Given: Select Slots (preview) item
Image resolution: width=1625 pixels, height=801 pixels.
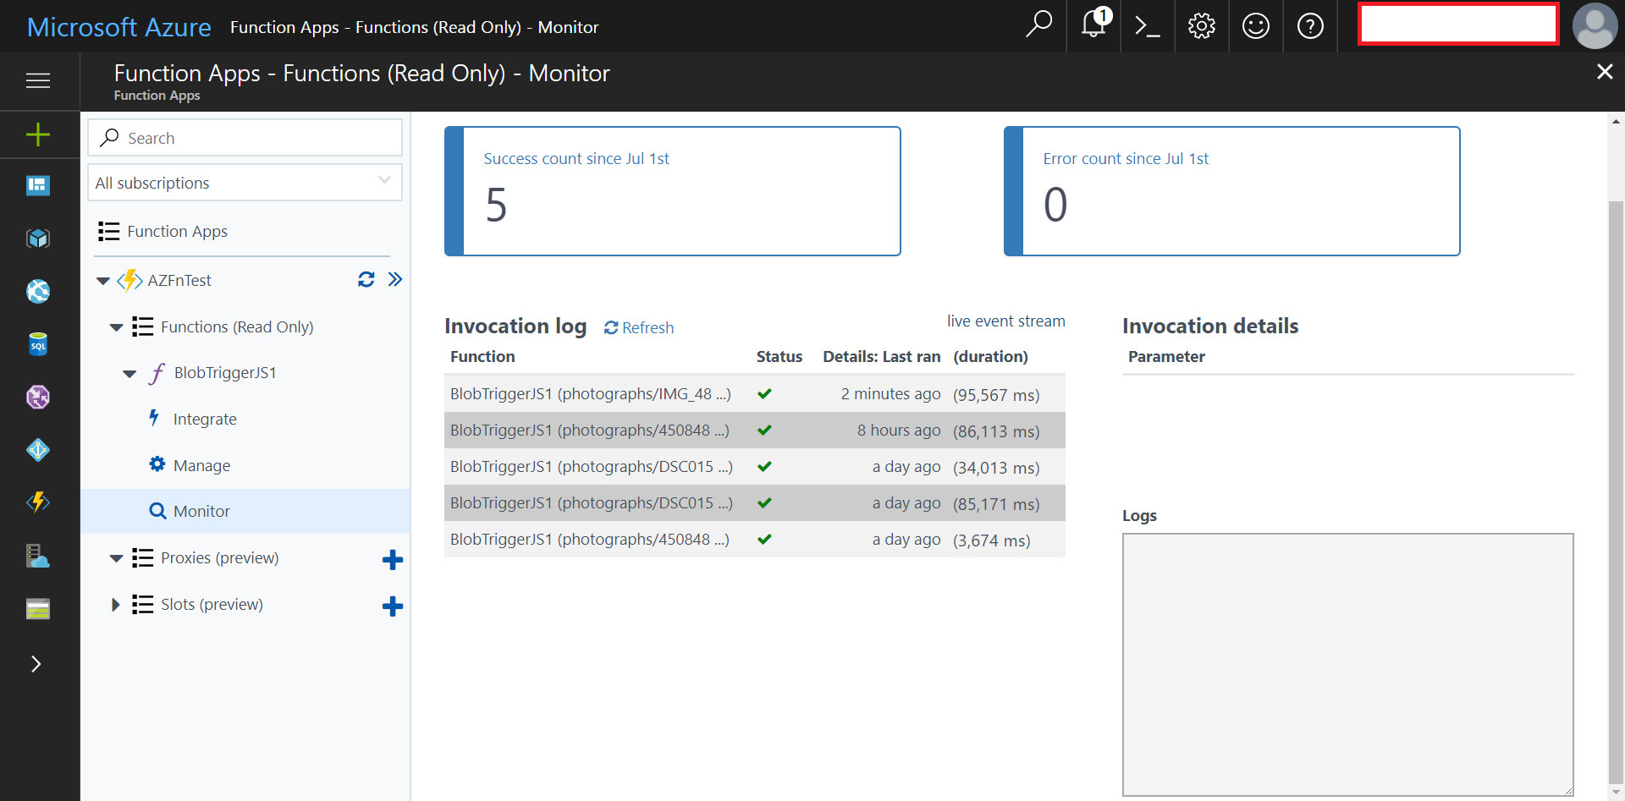Looking at the screenshot, I should click(x=212, y=604).
